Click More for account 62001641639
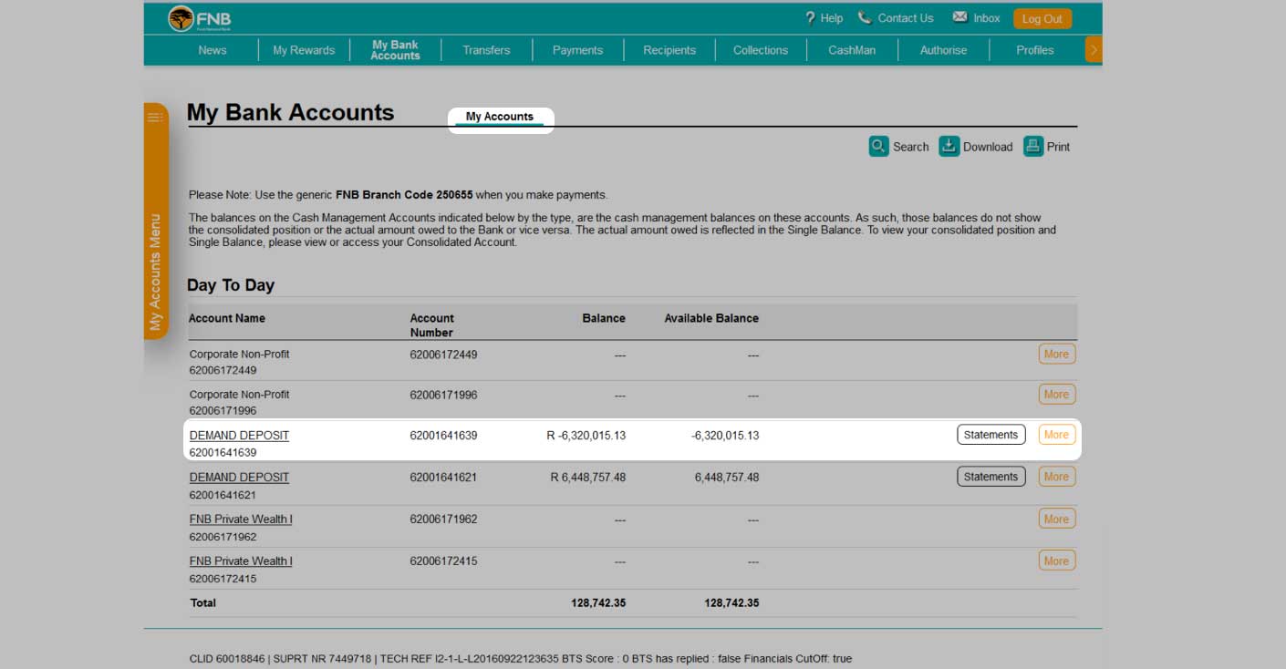Screen dimensions: 1286x669 point(1056,435)
